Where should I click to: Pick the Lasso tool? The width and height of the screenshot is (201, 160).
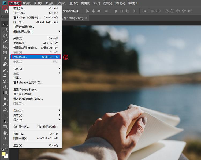click(x=5, y=35)
